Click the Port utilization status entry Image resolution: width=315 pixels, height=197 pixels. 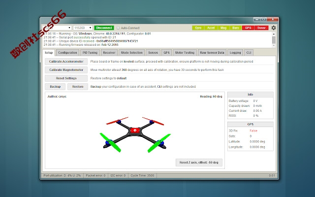[x=62, y=175]
